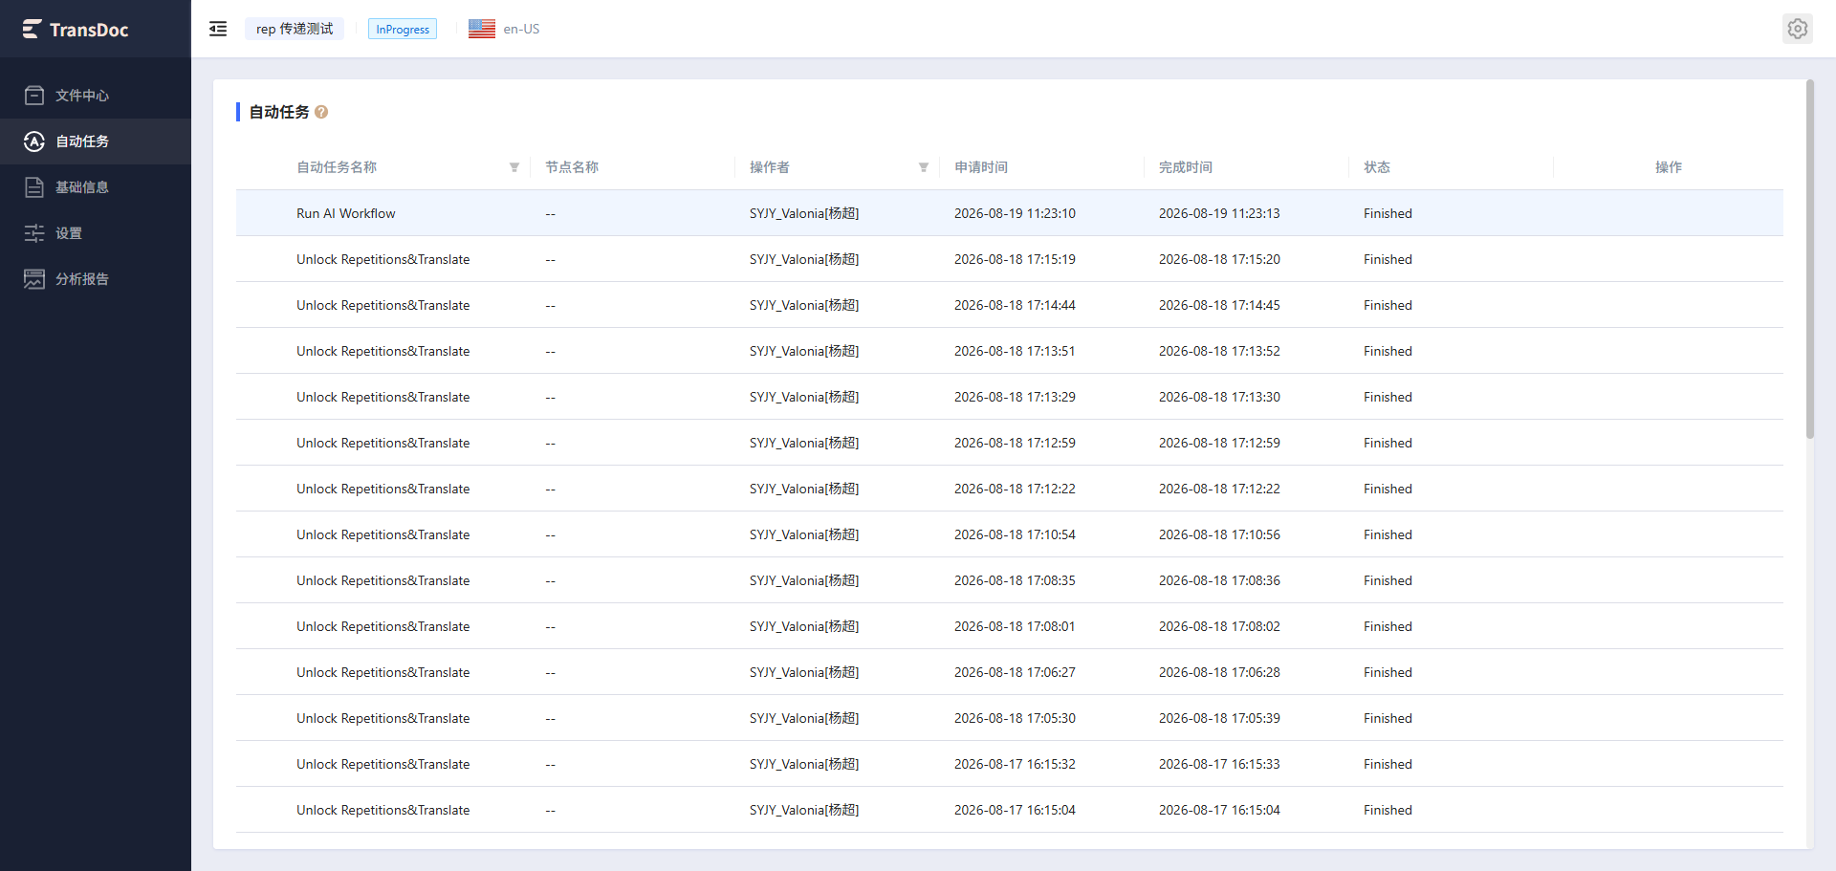This screenshot has width=1836, height=871.
Task: Click the 状态 column header
Action: tap(1377, 167)
